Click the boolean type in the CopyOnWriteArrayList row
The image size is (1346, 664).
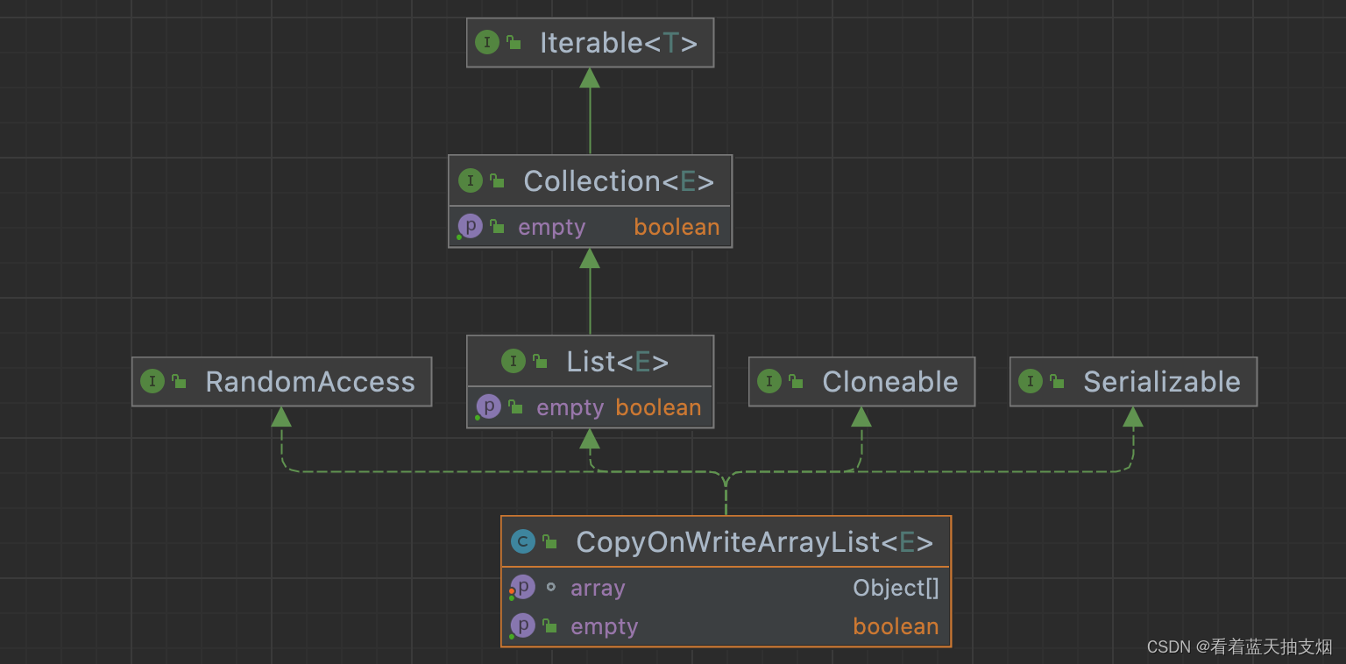(896, 626)
